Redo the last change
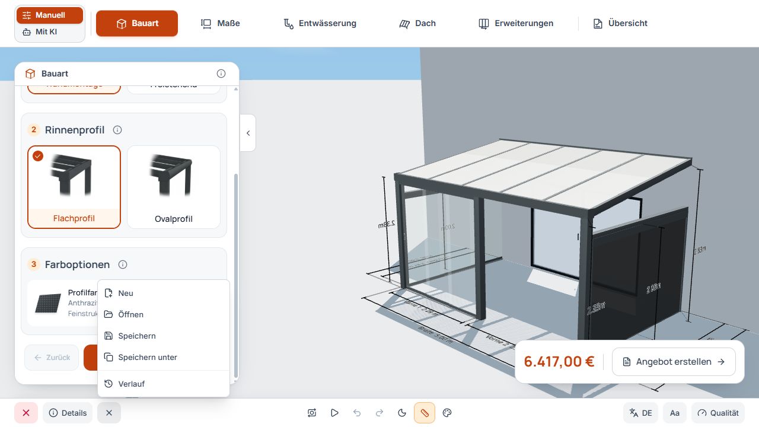The width and height of the screenshot is (759, 427). (x=379, y=413)
